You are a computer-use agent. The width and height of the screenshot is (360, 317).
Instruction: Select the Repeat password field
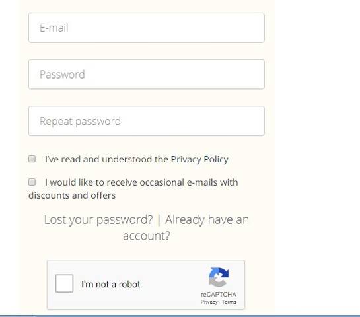point(147,121)
